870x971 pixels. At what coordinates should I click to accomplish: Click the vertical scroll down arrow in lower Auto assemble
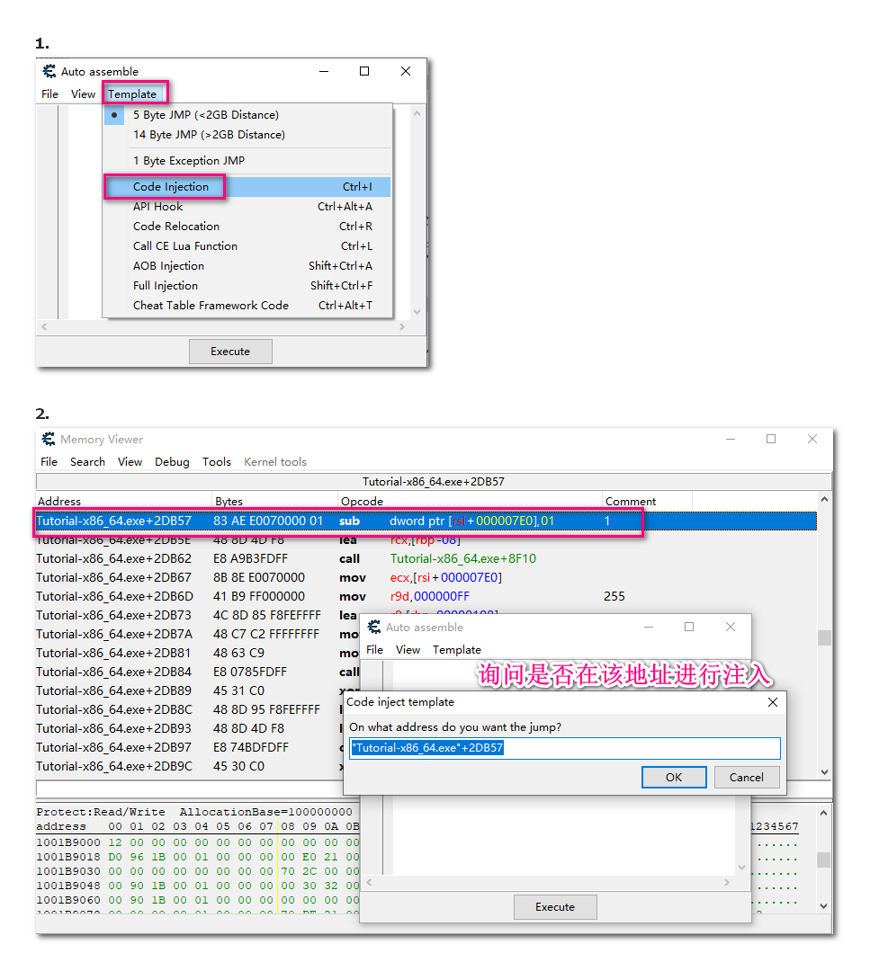pyautogui.click(x=741, y=868)
